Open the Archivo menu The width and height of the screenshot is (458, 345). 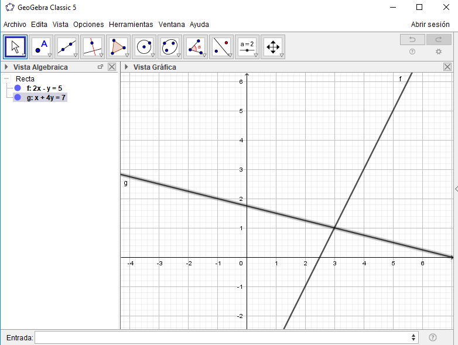click(x=15, y=25)
